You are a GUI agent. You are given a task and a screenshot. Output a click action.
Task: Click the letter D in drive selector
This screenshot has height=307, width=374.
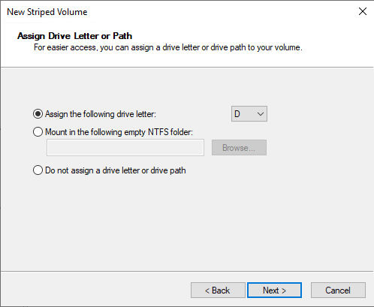click(x=237, y=114)
